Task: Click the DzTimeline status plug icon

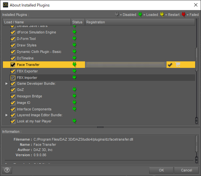Action: pyautogui.click(x=74, y=58)
